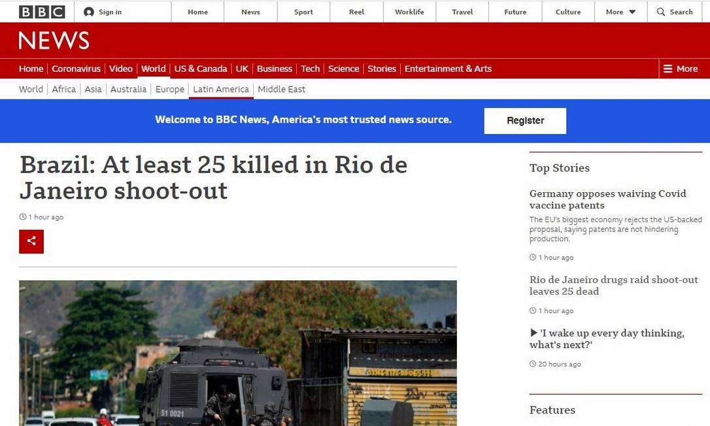Click the article photo of armored vehicle
The image size is (710, 426).
point(237,353)
